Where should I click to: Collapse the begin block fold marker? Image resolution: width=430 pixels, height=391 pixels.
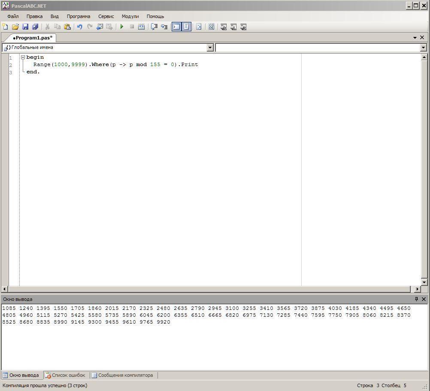point(23,58)
